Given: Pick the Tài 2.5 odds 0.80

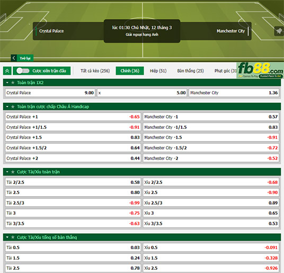Looking at the screenshot, I should [73, 192].
